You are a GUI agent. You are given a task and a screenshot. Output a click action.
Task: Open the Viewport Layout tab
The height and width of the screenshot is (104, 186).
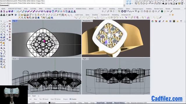pyautogui.click(x=138, y=9)
